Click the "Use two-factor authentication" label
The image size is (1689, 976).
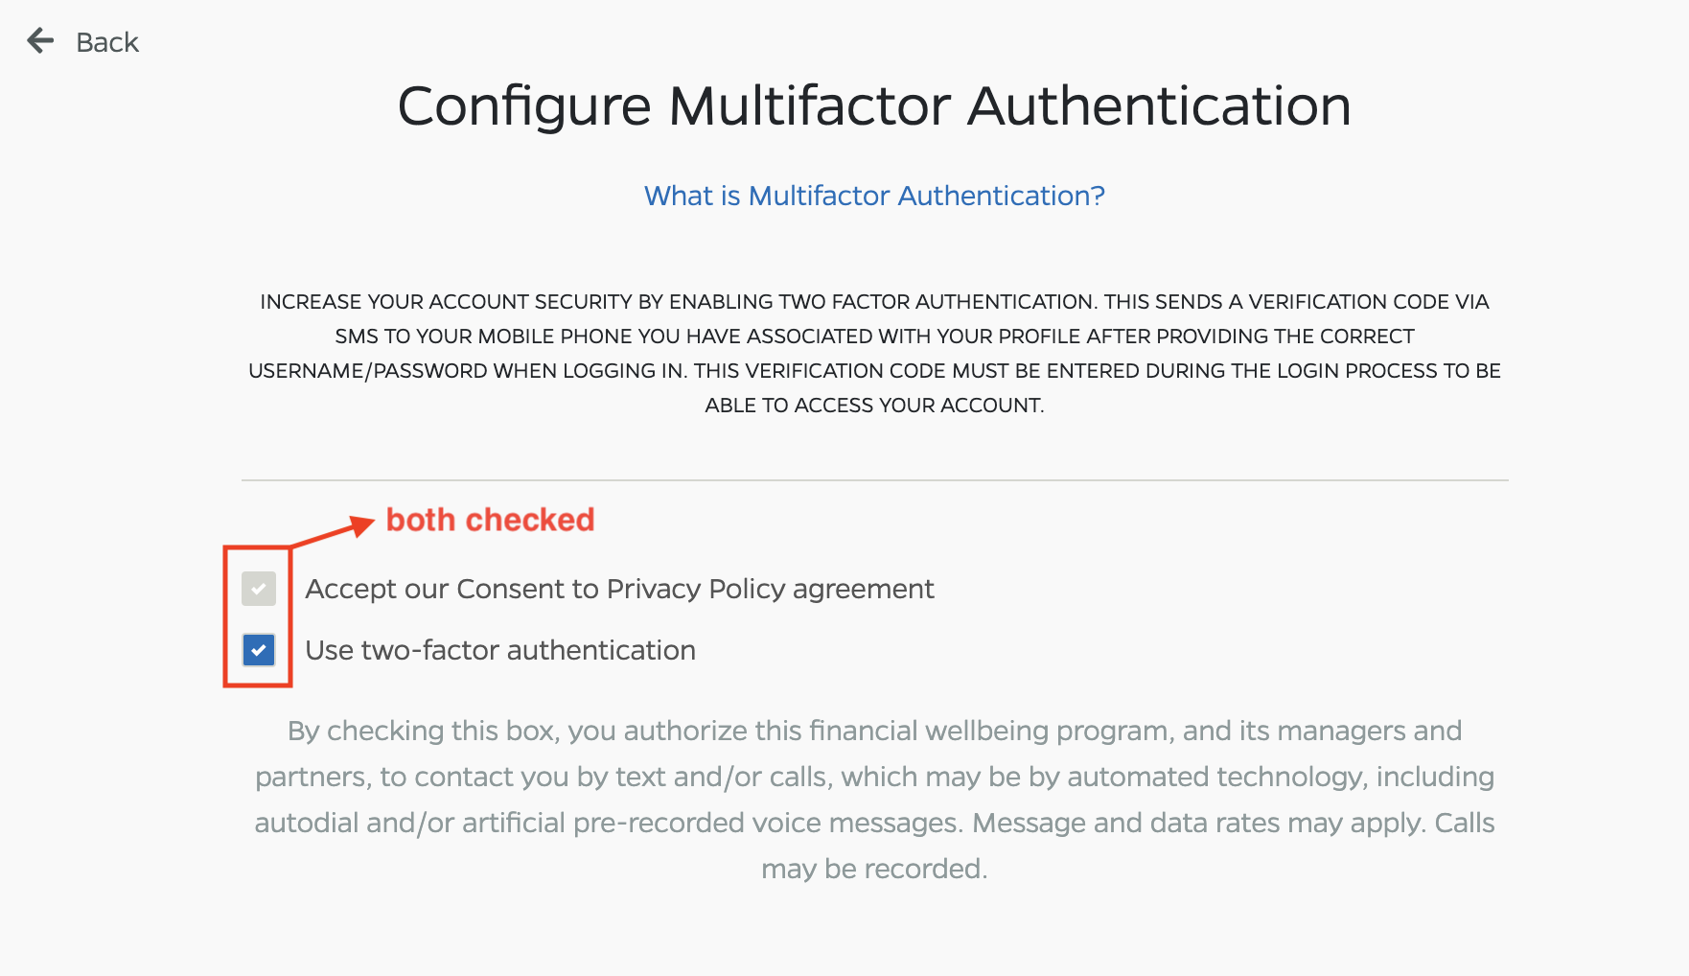[500, 650]
